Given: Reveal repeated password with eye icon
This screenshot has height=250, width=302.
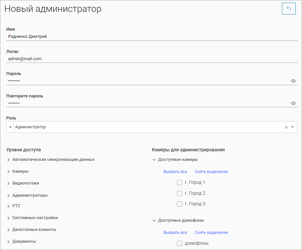Looking at the screenshot, I should click(x=293, y=103).
